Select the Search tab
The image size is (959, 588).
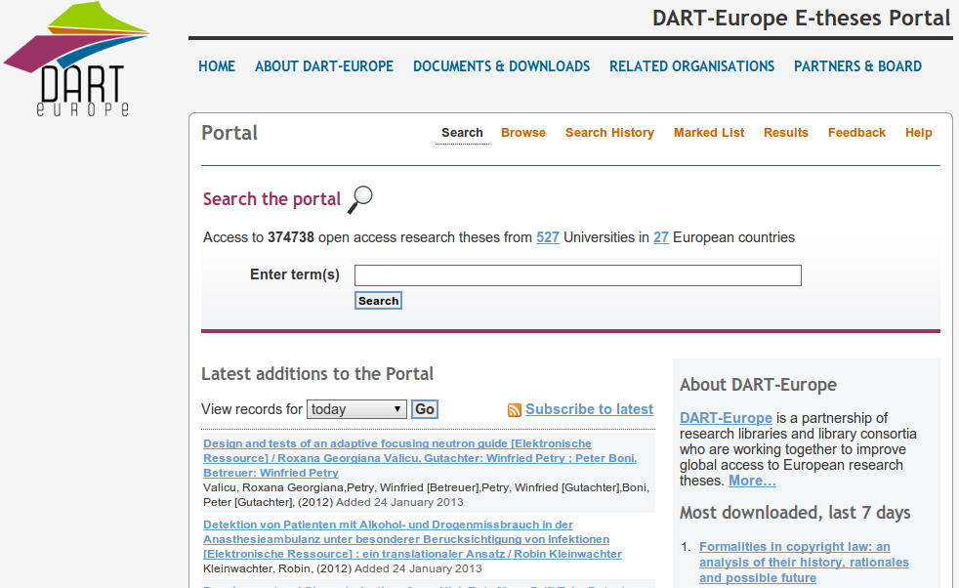pos(462,133)
